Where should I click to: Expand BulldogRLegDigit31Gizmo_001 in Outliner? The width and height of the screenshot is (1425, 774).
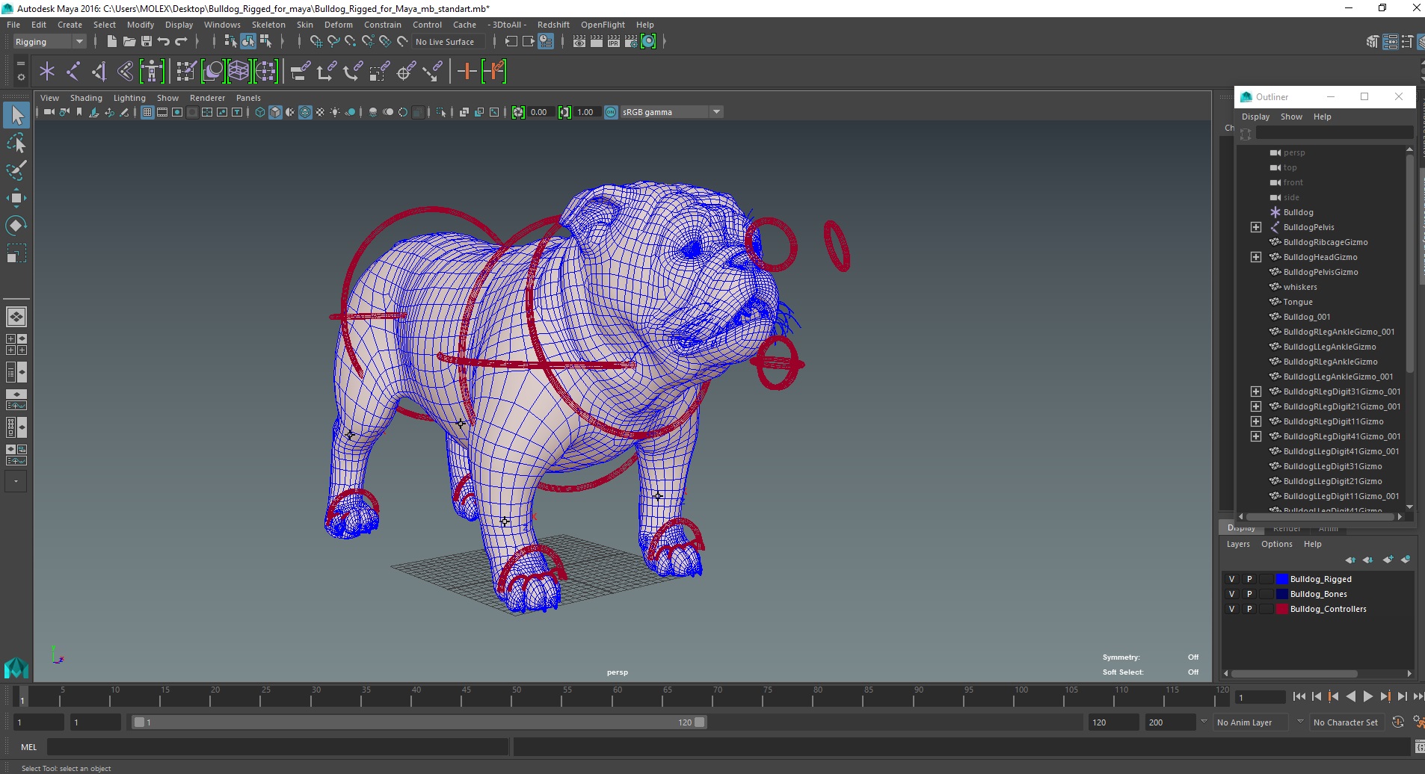coord(1256,391)
